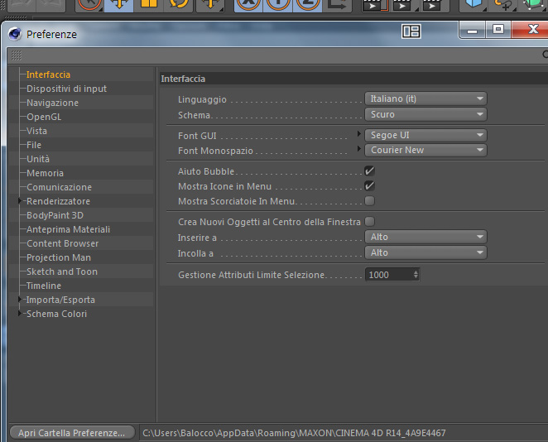This screenshot has height=442, width=548.
Task: Select Interfaccia in the category tree
Action: [48, 74]
